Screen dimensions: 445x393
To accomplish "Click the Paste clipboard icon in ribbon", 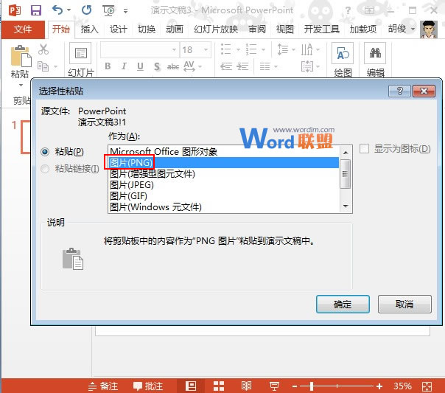I will click(21, 56).
